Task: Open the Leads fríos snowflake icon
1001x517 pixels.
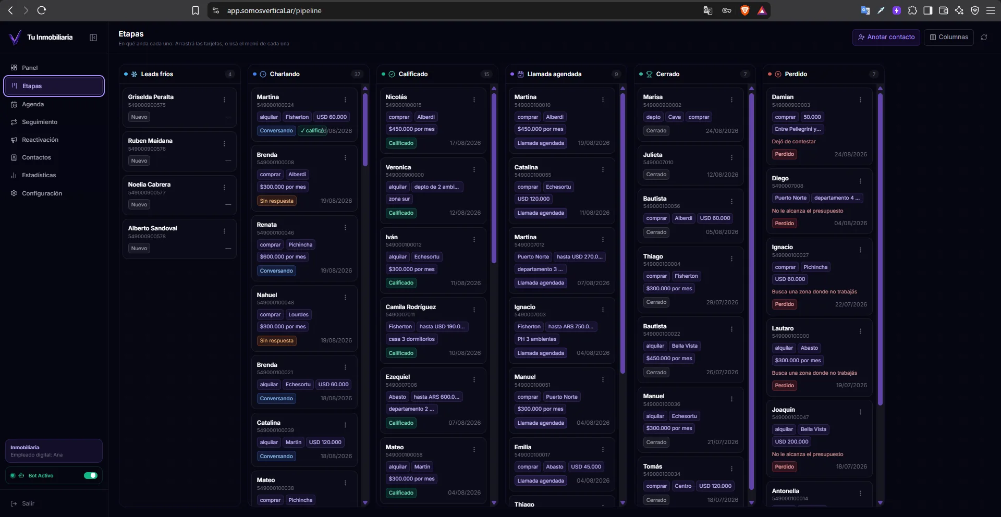Action: click(x=134, y=75)
